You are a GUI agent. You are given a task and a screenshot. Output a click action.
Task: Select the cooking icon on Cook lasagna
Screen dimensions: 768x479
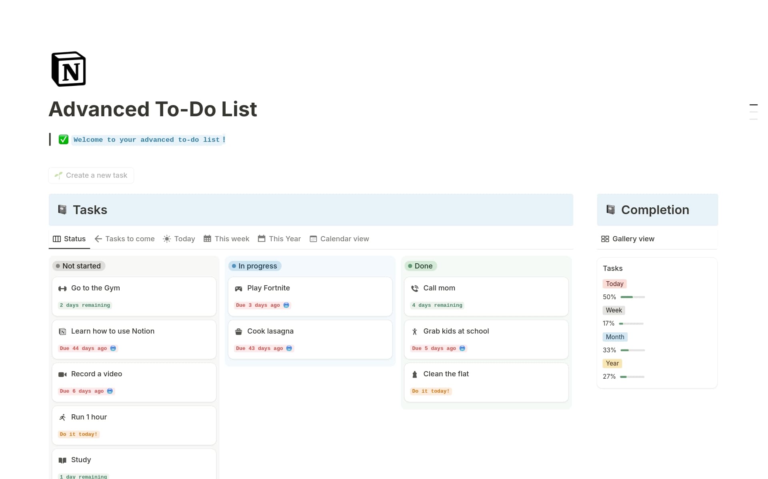click(239, 331)
